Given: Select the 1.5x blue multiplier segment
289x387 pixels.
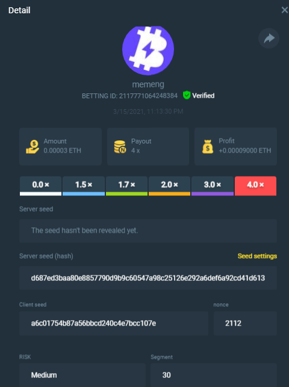Looking at the screenshot, I should [x=84, y=186].
